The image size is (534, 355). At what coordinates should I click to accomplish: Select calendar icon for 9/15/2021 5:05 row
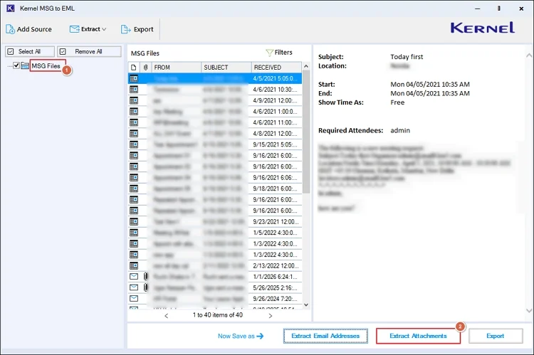pos(134,144)
